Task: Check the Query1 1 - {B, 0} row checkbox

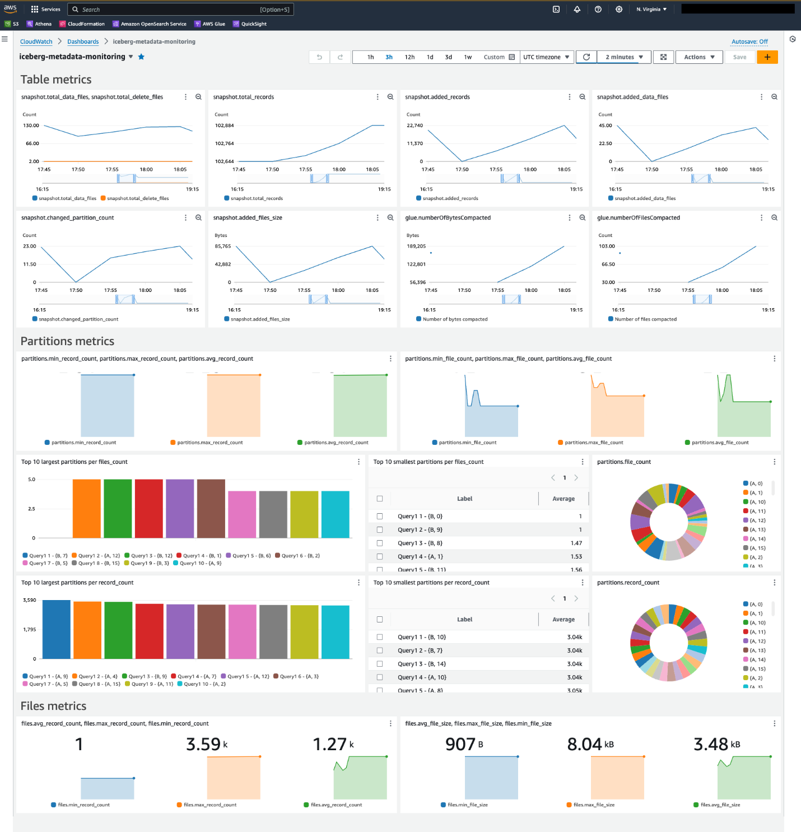Action: 380,516
